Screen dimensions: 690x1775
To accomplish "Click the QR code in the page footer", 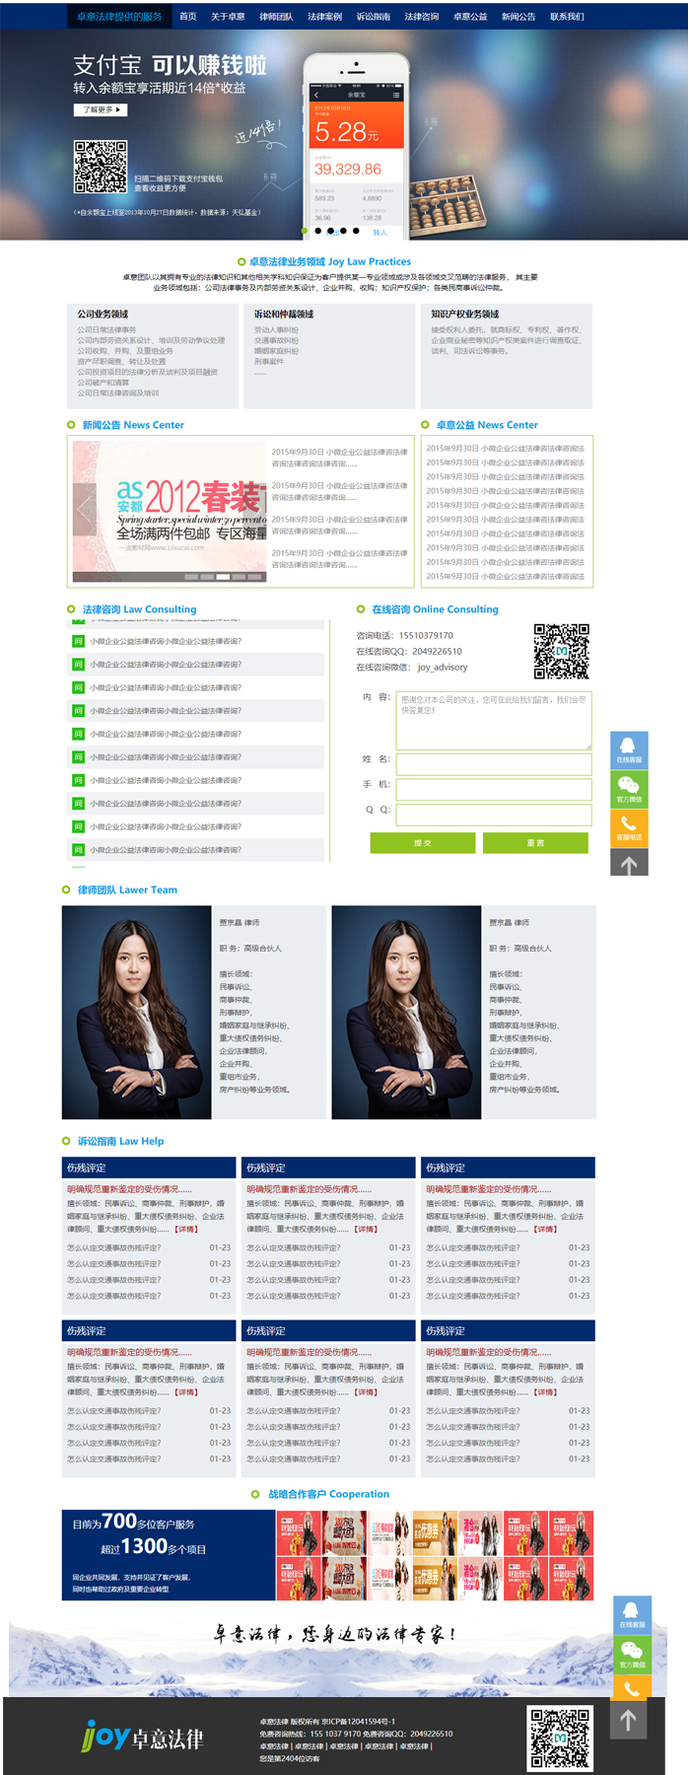I will 559,1738.
